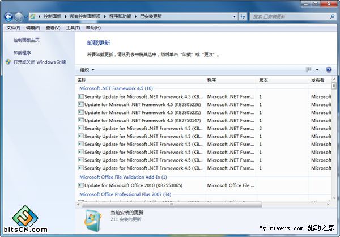This screenshot has width=340, height=237.
Task: Click the refresh button next to address bar
Action: [243, 16]
